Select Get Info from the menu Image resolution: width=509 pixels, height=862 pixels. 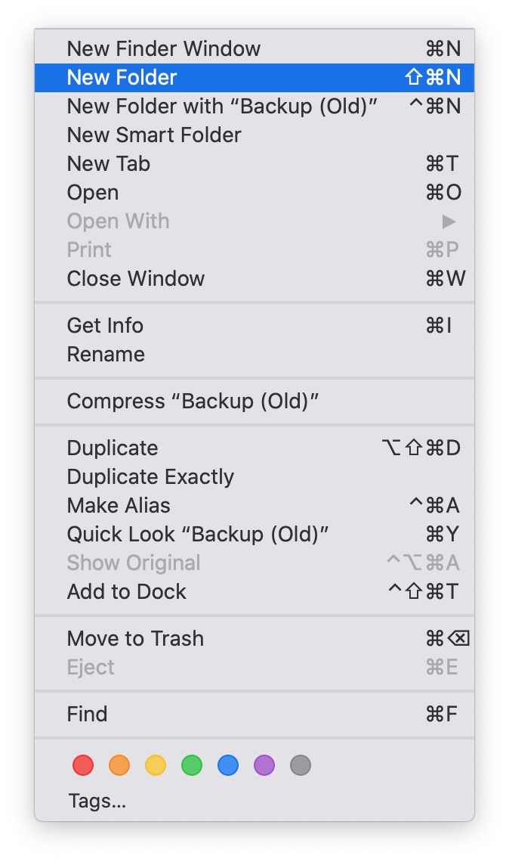point(105,326)
